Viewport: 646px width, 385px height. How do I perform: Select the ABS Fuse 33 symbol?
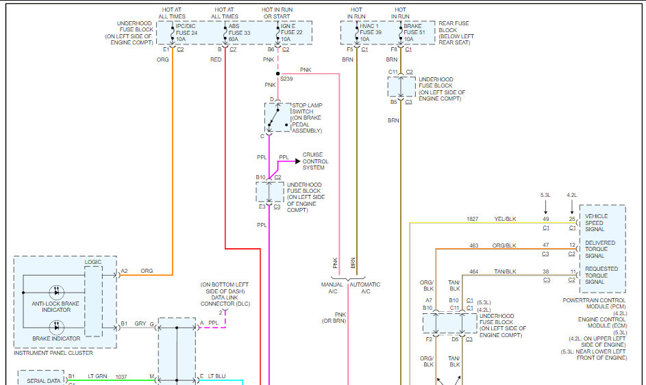point(225,33)
